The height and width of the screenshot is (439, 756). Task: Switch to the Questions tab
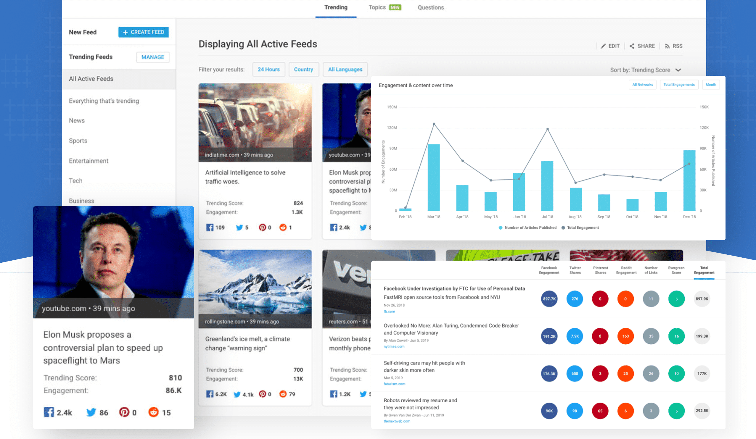(x=430, y=7)
